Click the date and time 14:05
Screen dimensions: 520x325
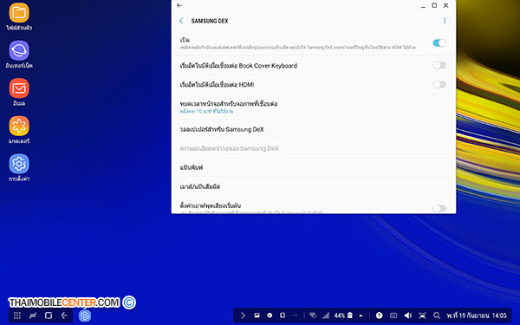click(477, 315)
